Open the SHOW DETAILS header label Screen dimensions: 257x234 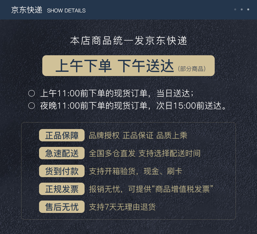point(66,11)
